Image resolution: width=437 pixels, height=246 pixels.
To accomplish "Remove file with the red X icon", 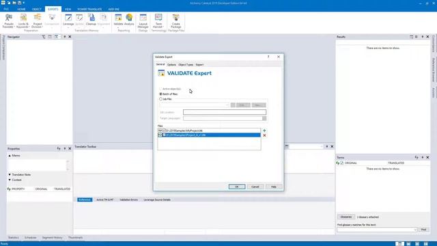I will tap(264, 135).
